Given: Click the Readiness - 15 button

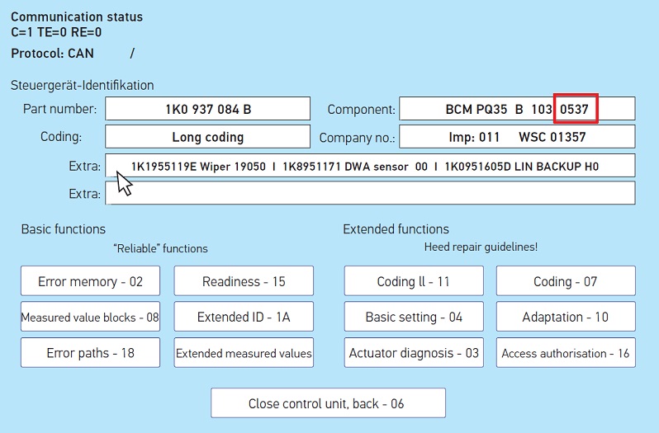Looking at the screenshot, I should pyautogui.click(x=244, y=281).
